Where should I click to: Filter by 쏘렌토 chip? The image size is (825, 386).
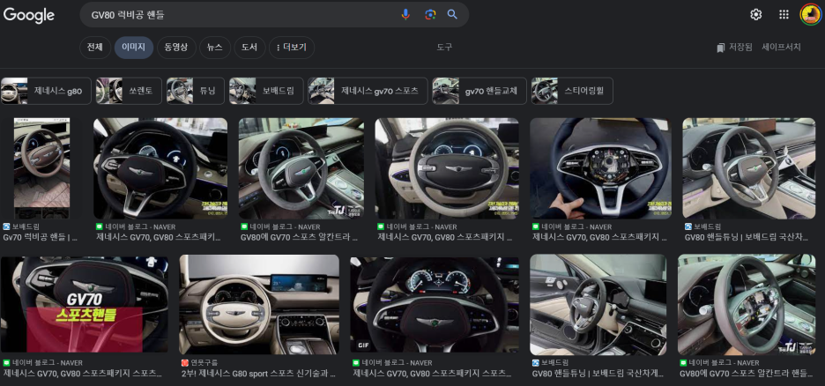point(129,91)
